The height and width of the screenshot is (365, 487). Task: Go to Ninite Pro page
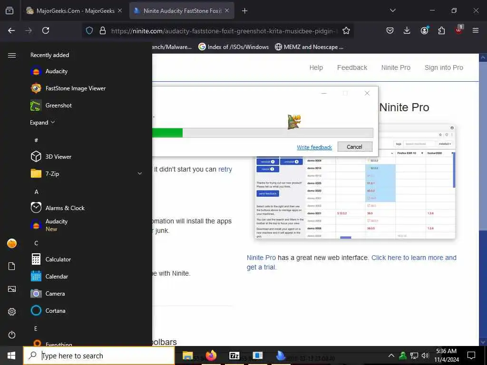point(396,67)
